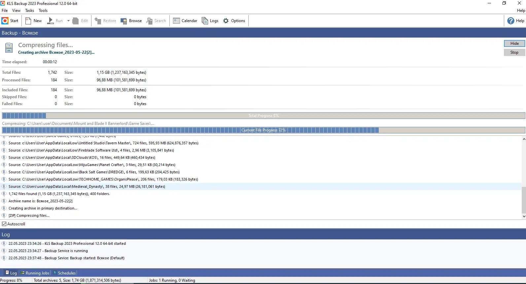Viewport: 526px width, 284px height.
Task: Open the View menu
Action: [16, 11]
